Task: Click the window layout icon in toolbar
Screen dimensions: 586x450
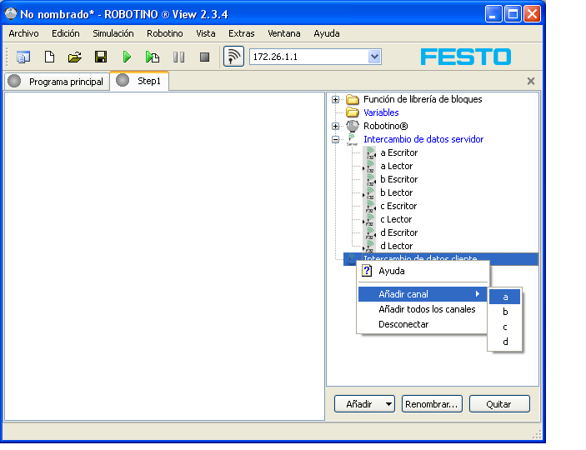Action: 23,57
